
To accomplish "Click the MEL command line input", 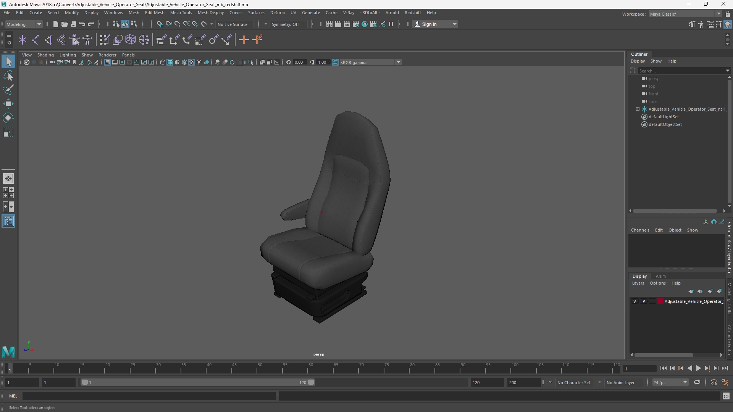I will click(149, 396).
